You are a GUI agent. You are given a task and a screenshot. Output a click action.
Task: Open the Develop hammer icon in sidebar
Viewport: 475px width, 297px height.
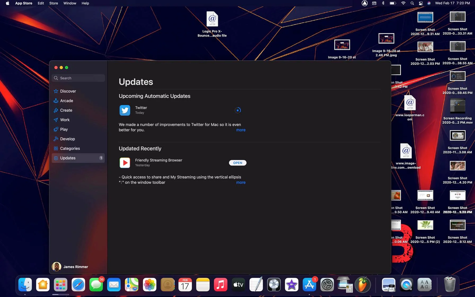[x=56, y=139]
